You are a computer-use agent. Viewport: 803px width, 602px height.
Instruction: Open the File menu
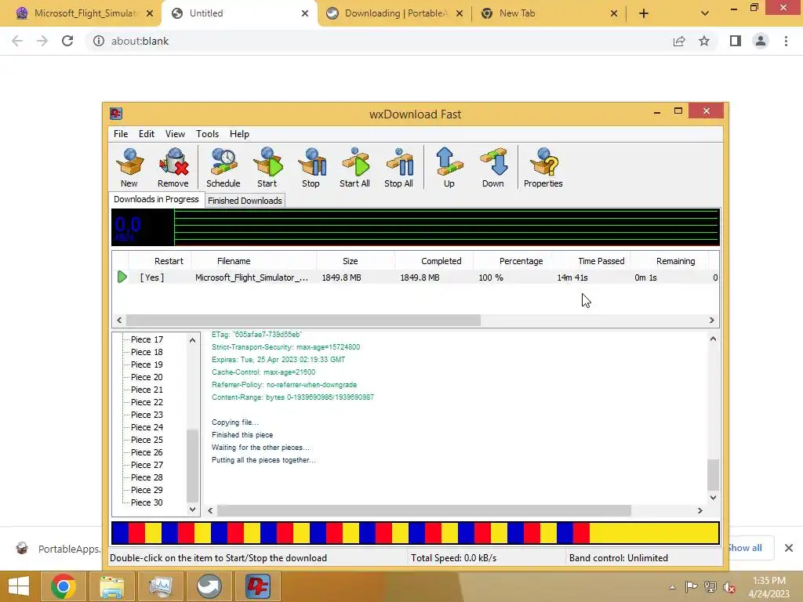pos(121,133)
